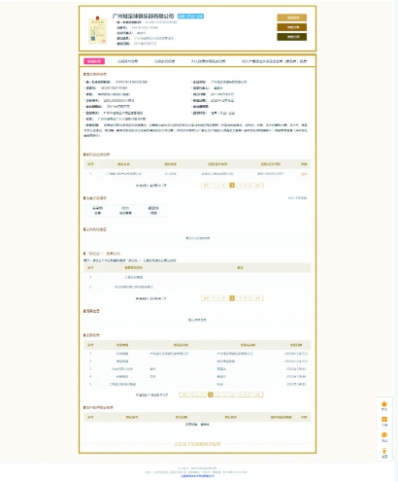The height and width of the screenshot is (482, 398).
Task: Click the light gold top action button
Action: click(x=292, y=17)
